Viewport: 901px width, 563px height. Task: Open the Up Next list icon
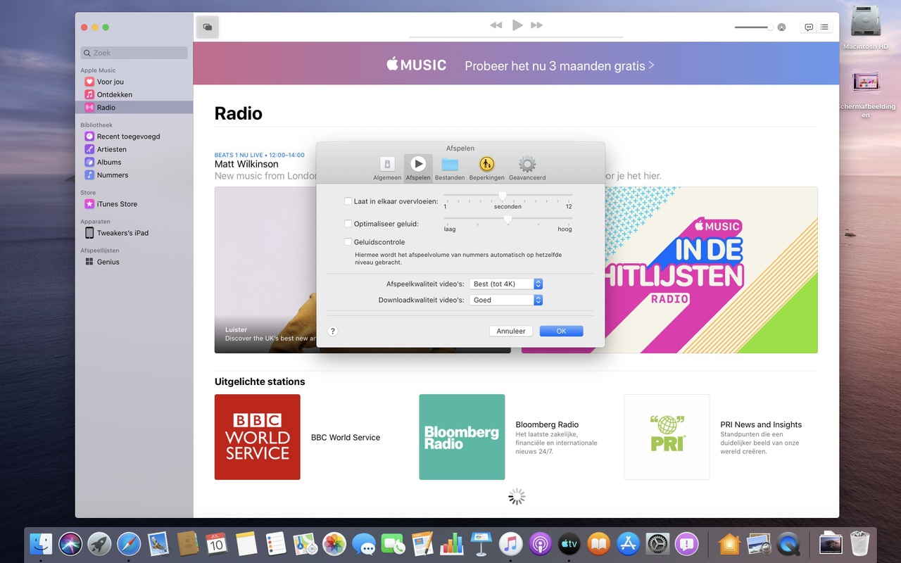pyautogui.click(x=824, y=27)
